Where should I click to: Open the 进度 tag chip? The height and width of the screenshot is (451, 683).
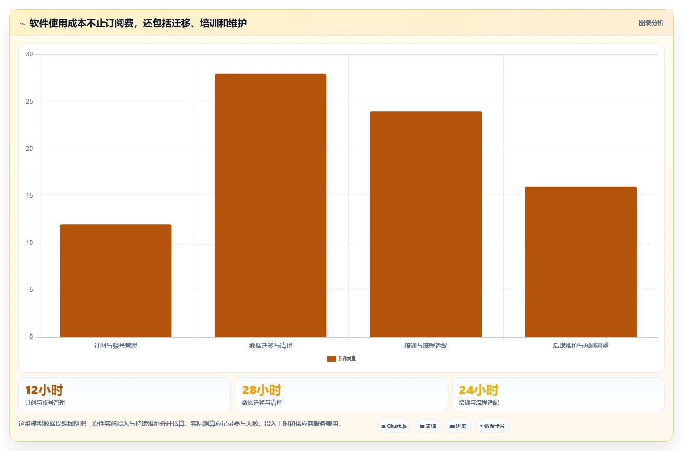(x=458, y=426)
